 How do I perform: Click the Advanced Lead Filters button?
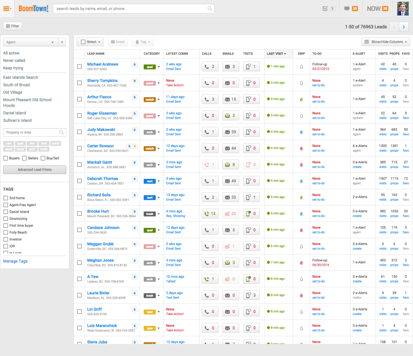[34, 170]
